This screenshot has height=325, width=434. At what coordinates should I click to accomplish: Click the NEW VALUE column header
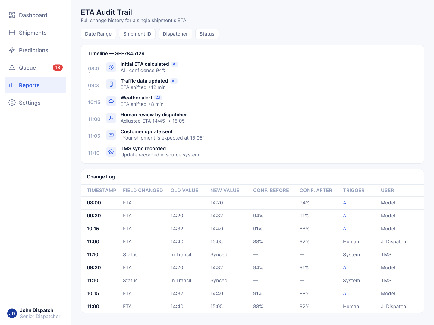225,190
